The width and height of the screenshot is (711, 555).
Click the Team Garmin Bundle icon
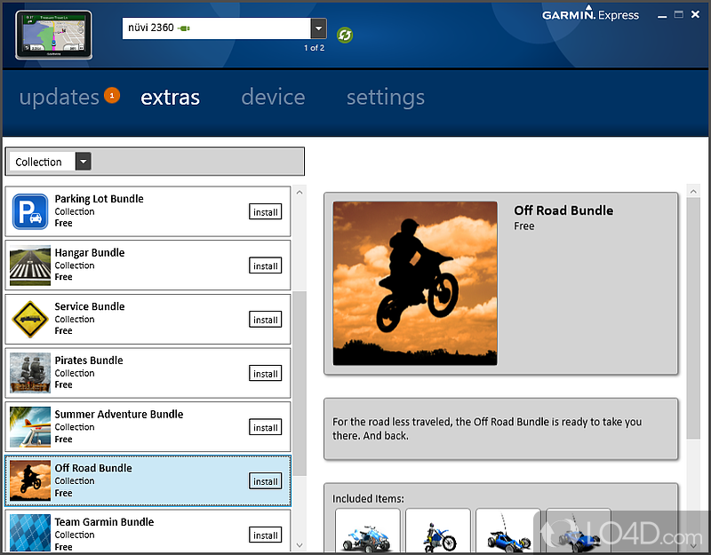pyautogui.click(x=30, y=533)
